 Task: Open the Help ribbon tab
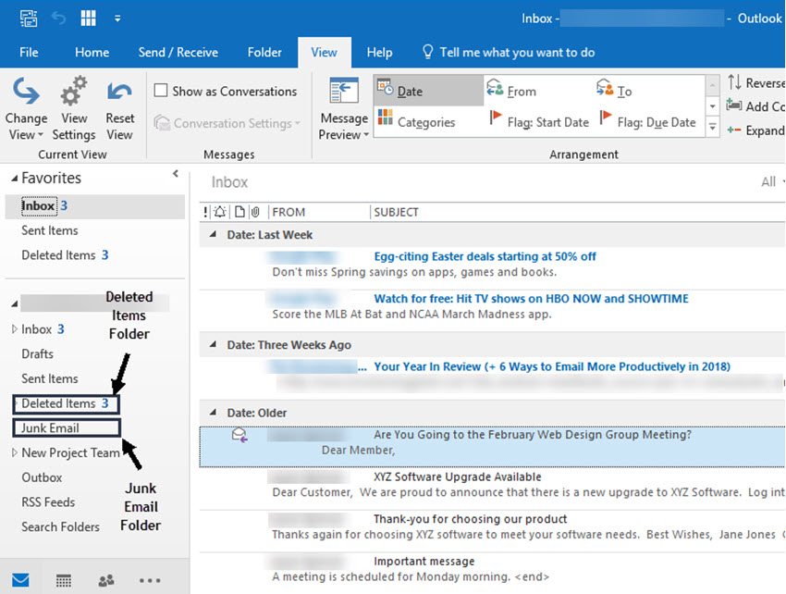pyautogui.click(x=379, y=52)
